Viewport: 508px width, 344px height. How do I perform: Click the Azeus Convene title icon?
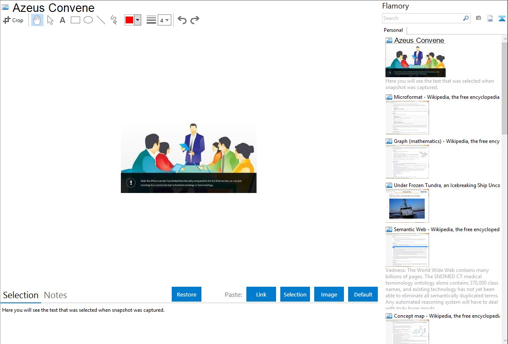pos(5,7)
